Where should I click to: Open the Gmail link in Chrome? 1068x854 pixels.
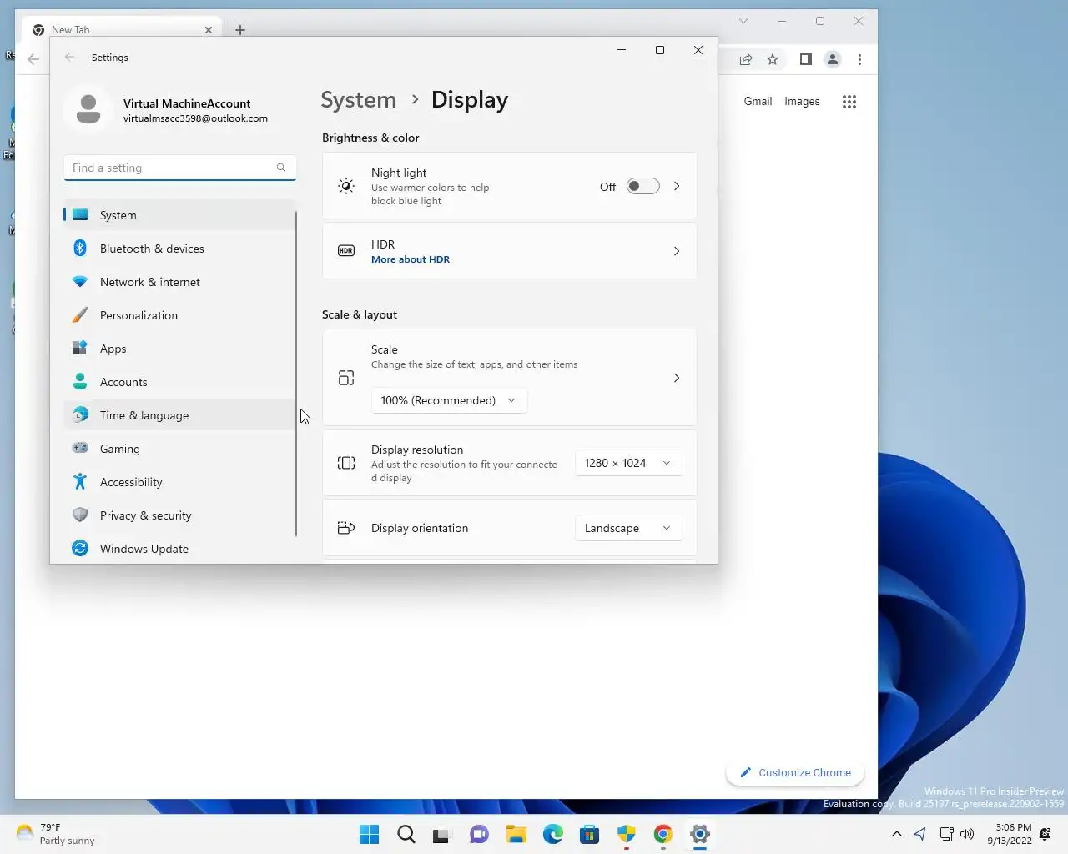click(758, 102)
